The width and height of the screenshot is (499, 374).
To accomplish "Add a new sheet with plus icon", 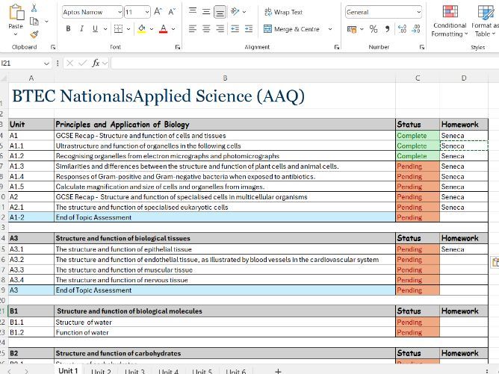I will 278,371.
